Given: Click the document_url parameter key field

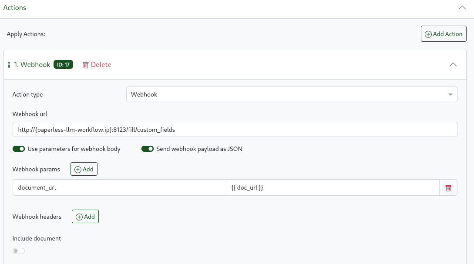Looking at the screenshot, I should coord(119,187).
